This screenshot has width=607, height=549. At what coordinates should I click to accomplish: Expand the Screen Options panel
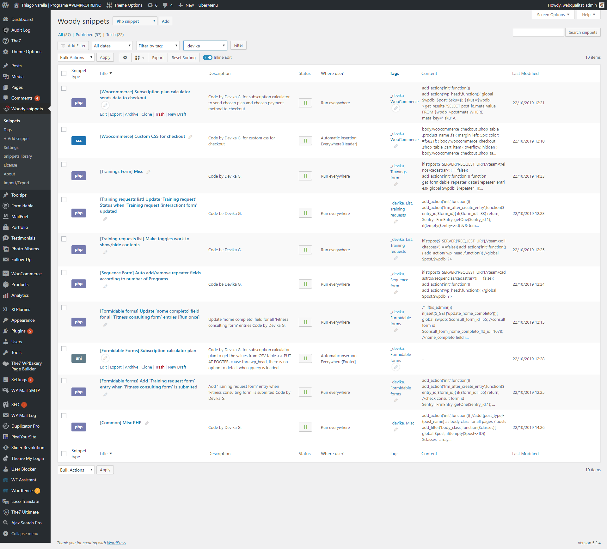click(x=553, y=15)
